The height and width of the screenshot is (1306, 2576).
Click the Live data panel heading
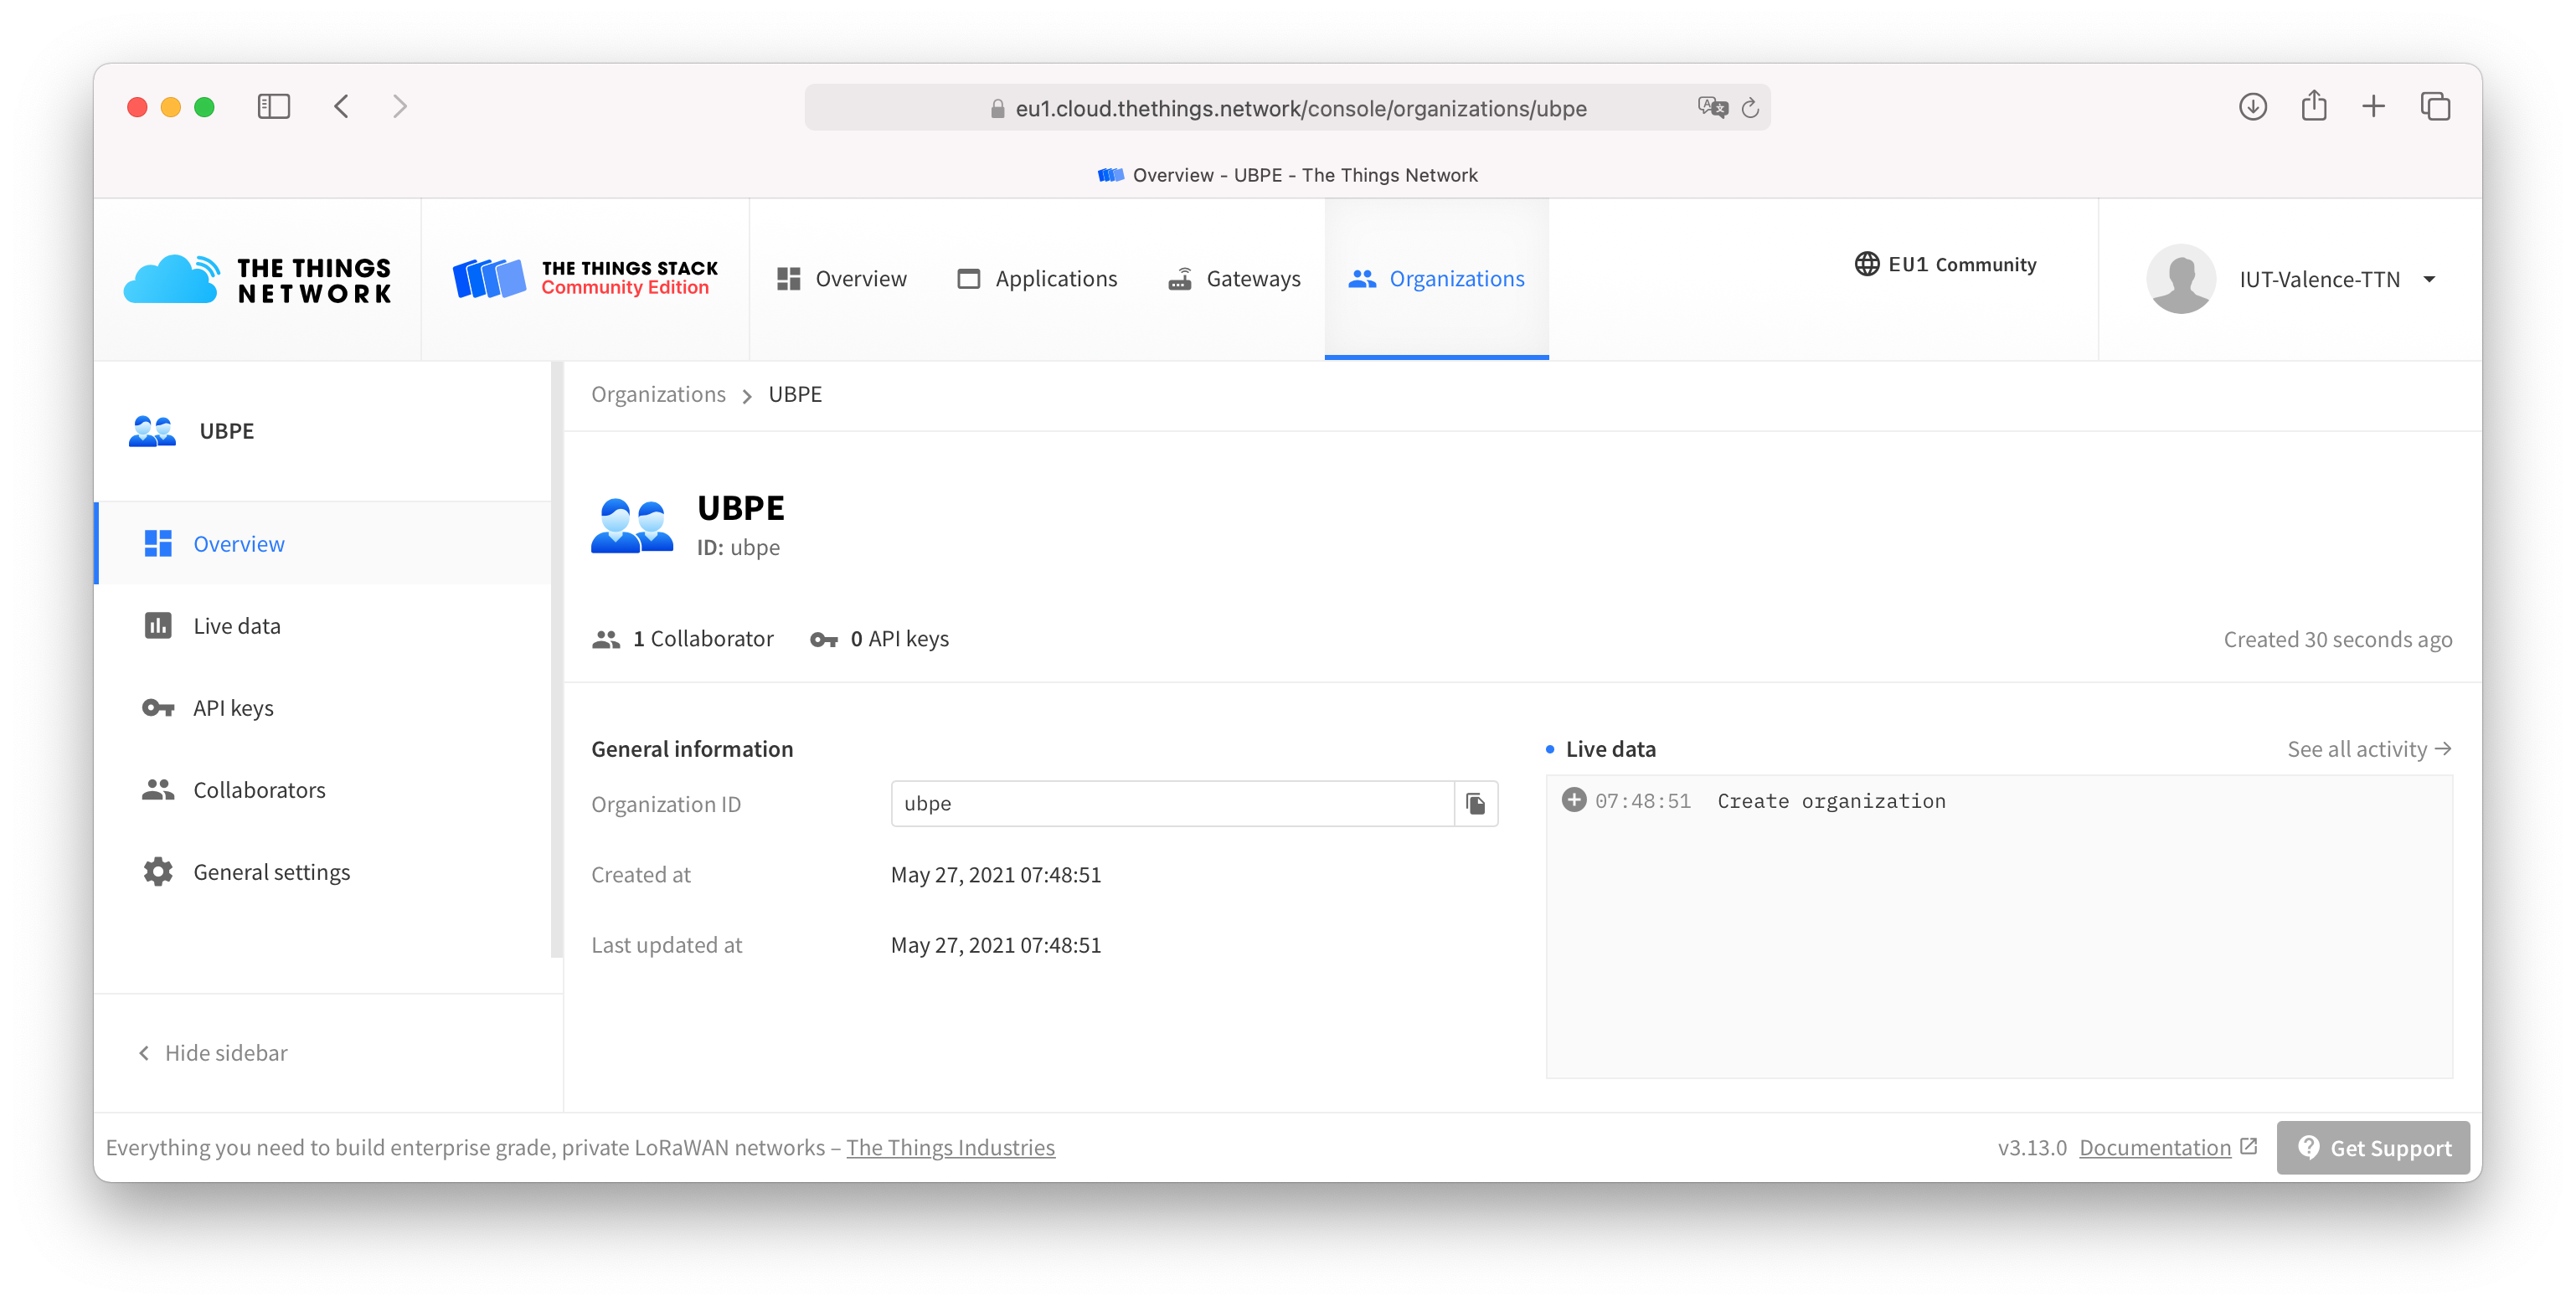pyautogui.click(x=1610, y=748)
